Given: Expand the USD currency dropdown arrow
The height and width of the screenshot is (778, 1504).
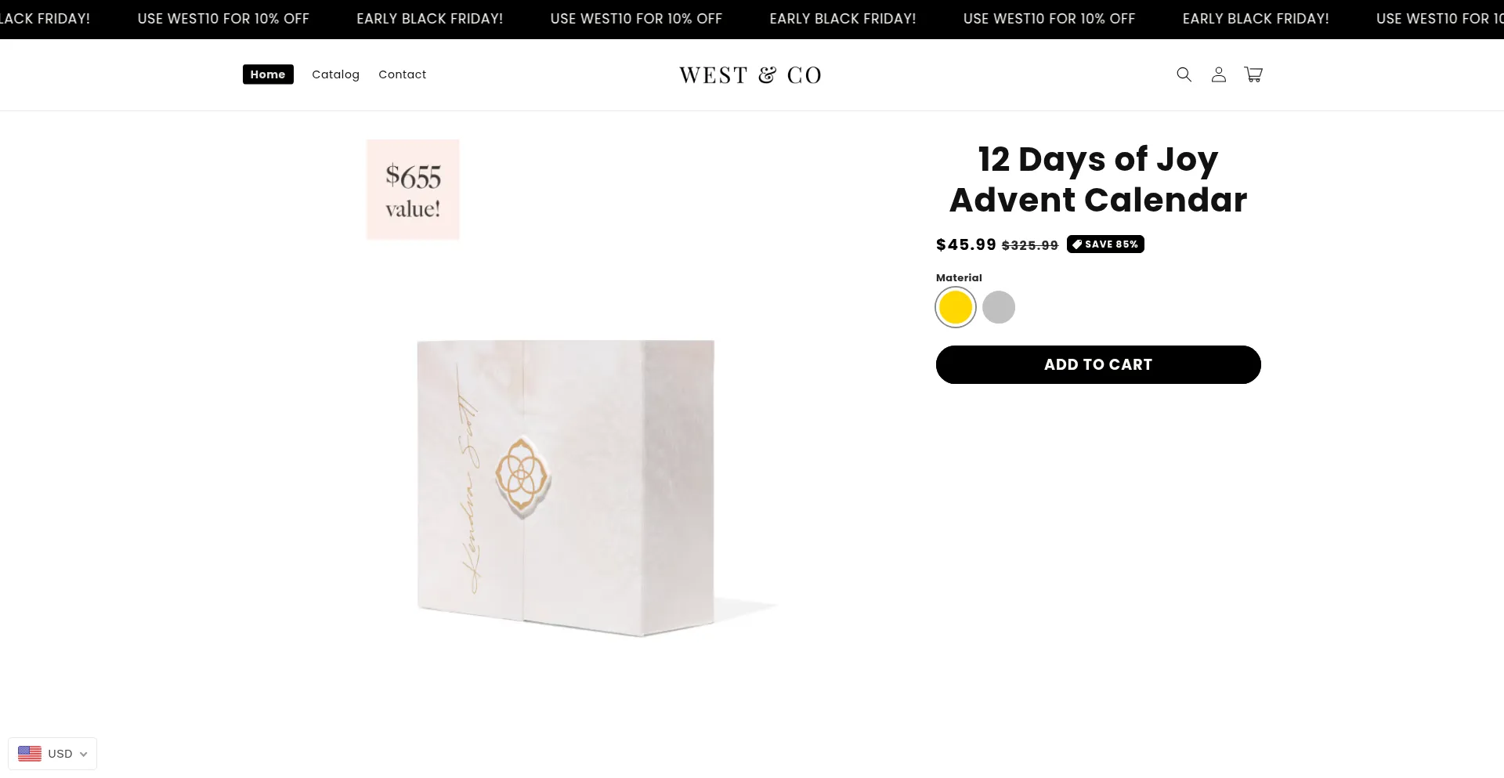Looking at the screenshot, I should pos(84,754).
